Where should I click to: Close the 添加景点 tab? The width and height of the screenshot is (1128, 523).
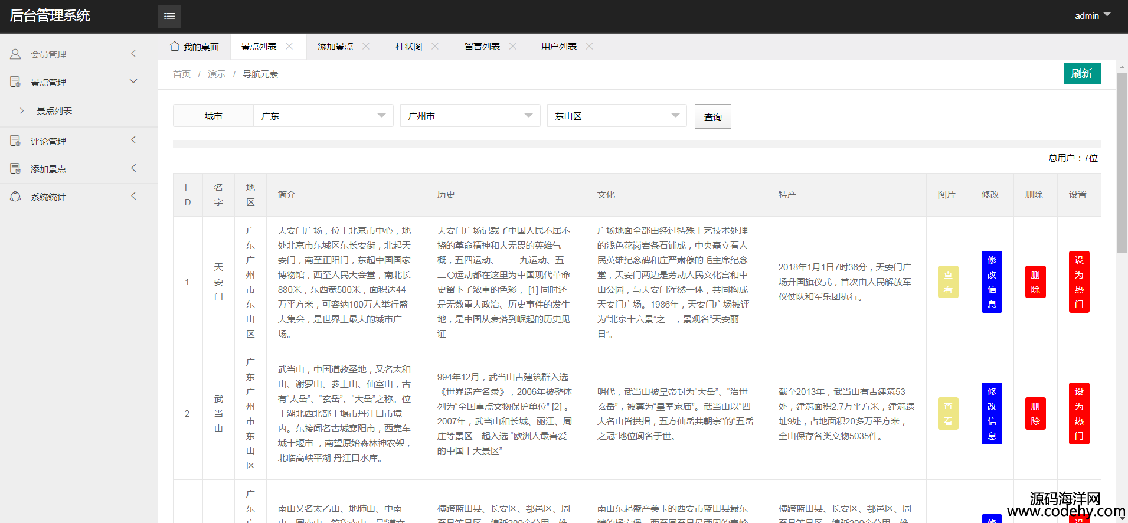pyautogui.click(x=366, y=46)
